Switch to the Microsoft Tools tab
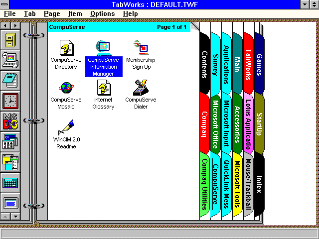The image size is (319, 239). (x=238, y=185)
